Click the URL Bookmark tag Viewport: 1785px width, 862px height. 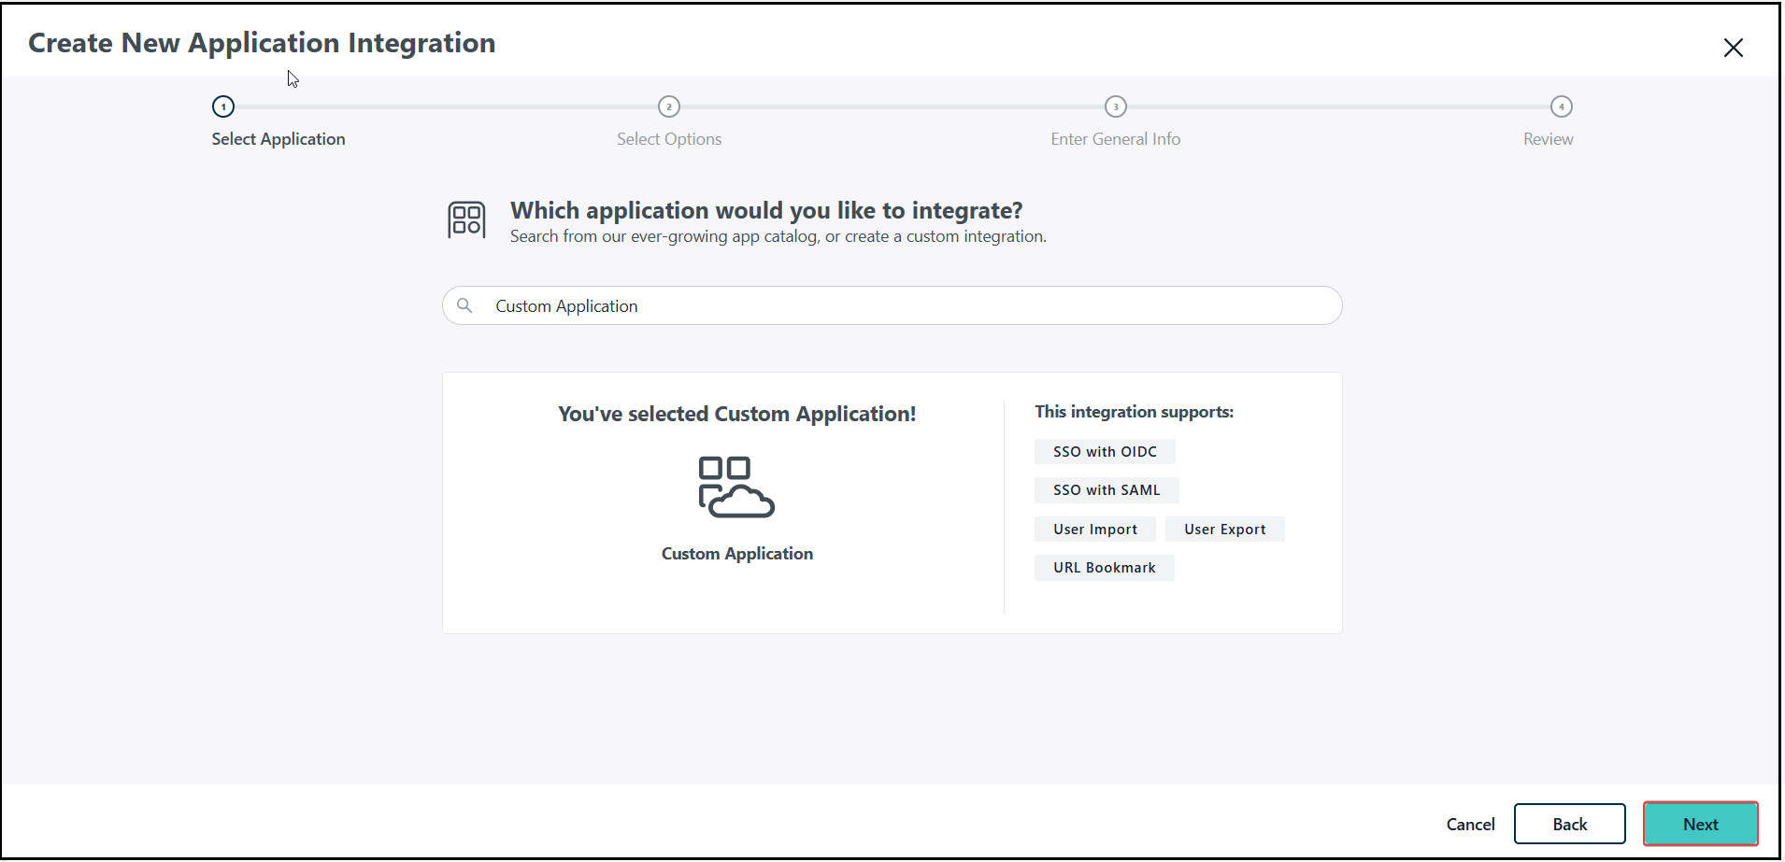[1104, 568]
